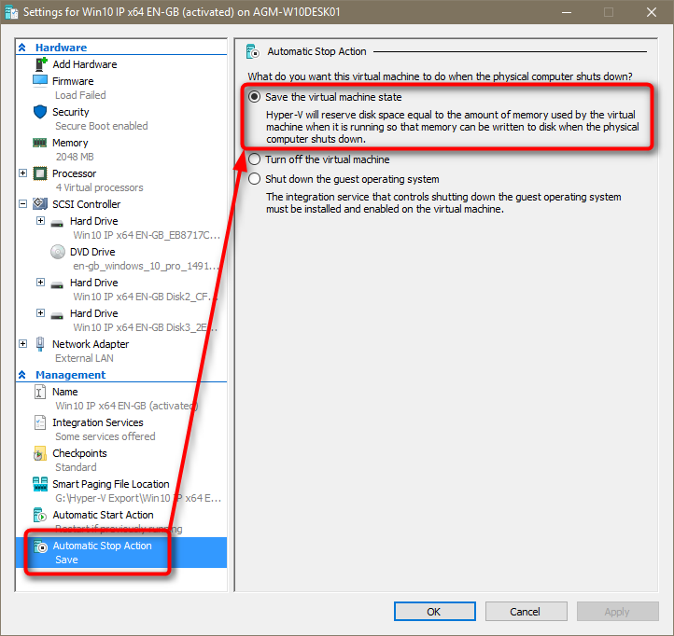Click the Name setting icon

[x=40, y=392]
